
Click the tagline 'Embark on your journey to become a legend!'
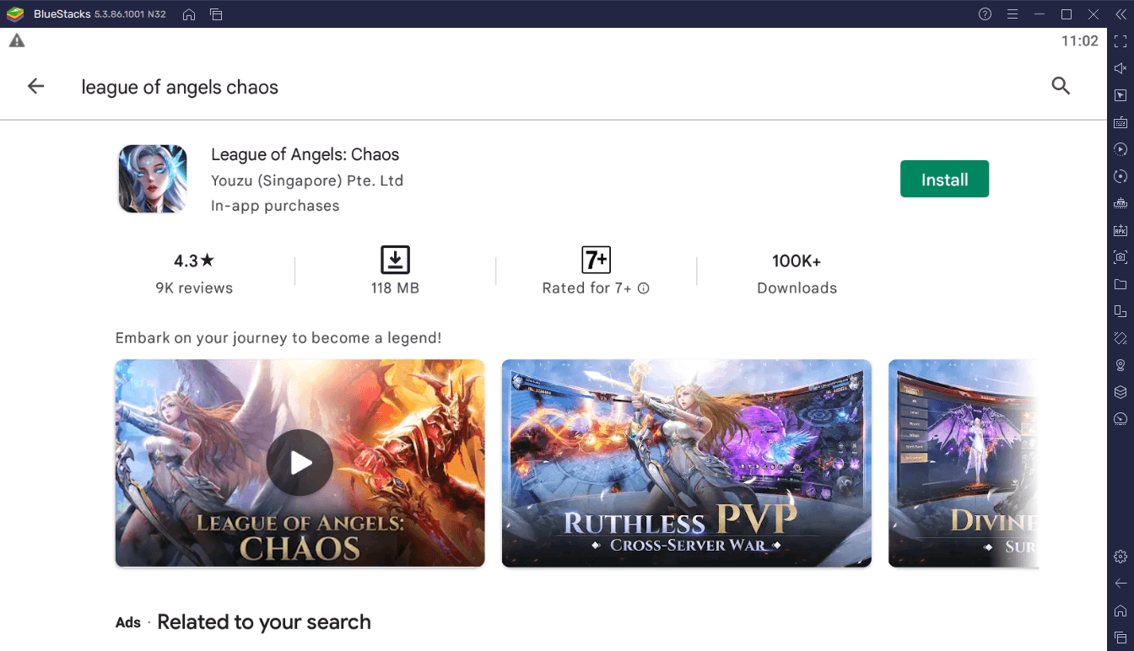click(x=278, y=338)
